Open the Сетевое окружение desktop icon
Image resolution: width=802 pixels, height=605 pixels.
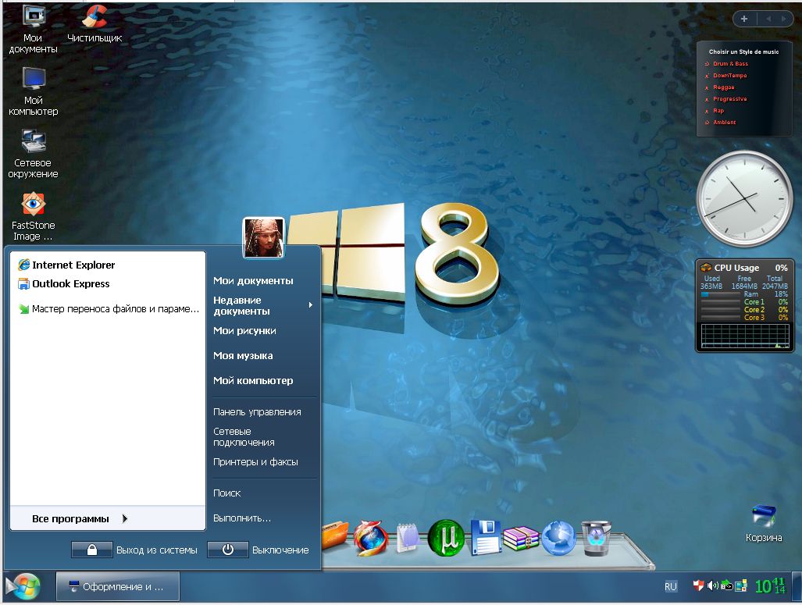(x=34, y=154)
